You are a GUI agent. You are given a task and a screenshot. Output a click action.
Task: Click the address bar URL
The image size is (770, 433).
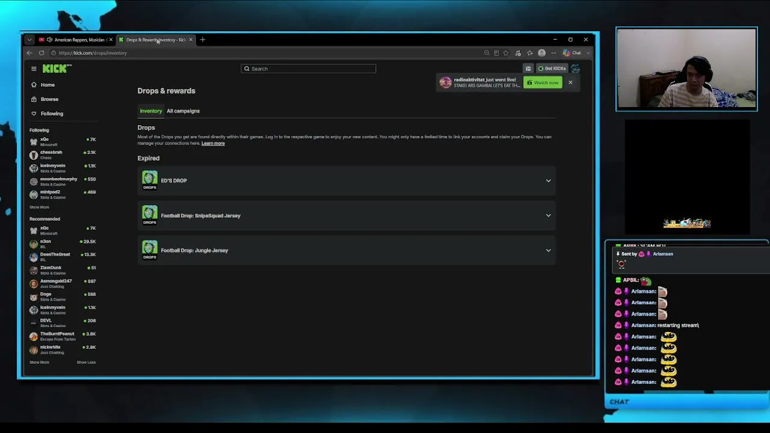[x=93, y=53]
